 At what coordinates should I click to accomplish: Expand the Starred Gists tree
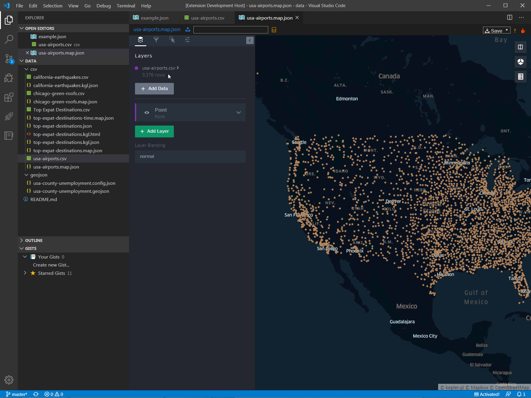[x=25, y=273]
